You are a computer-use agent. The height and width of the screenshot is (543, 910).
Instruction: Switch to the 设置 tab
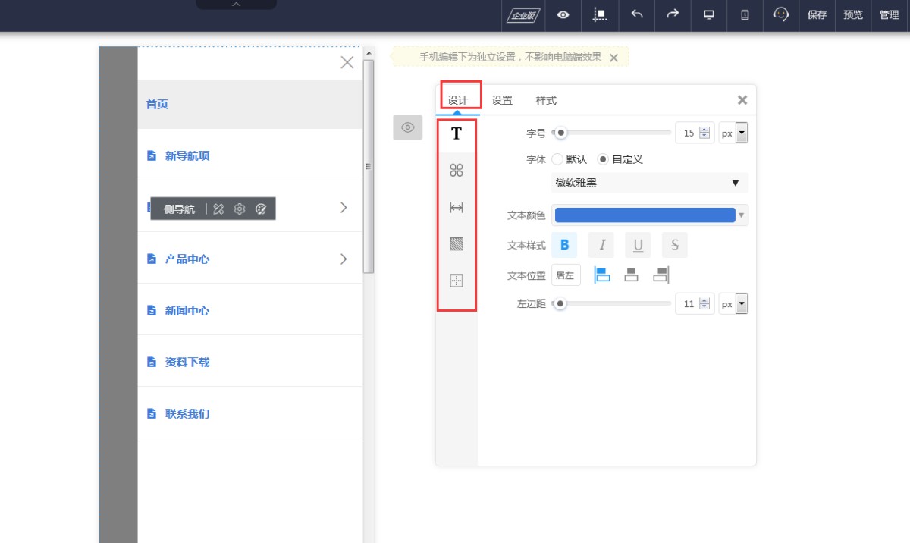(502, 100)
